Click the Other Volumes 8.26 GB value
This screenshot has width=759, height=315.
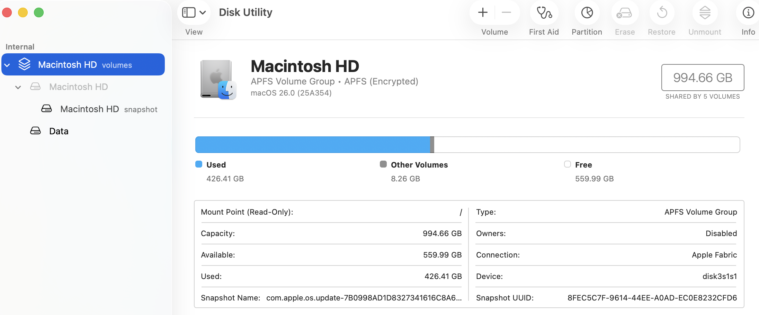405,179
